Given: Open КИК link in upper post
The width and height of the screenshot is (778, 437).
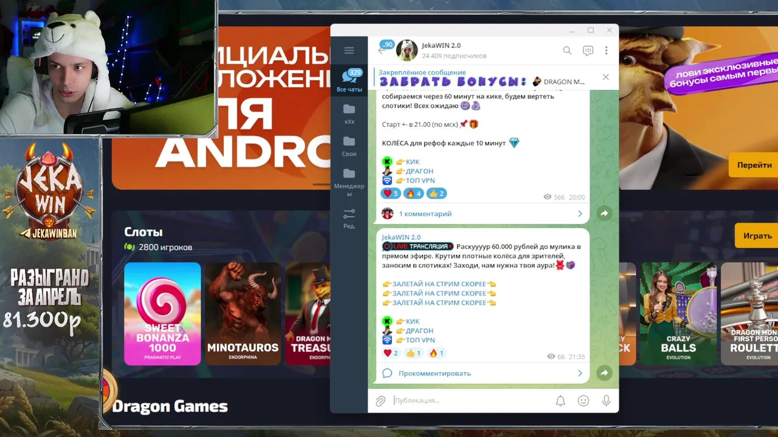Looking at the screenshot, I should pyautogui.click(x=412, y=162).
